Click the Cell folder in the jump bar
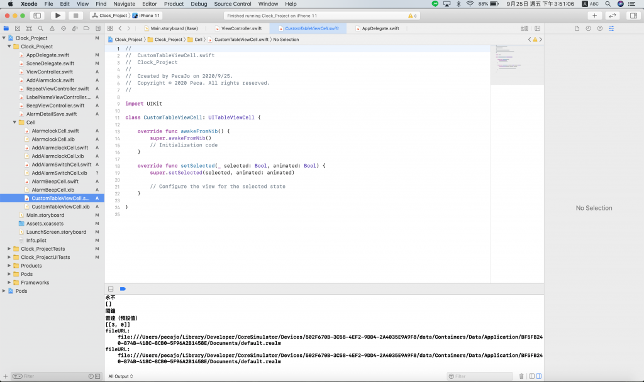The height and width of the screenshot is (382, 644). click(195, 40)
